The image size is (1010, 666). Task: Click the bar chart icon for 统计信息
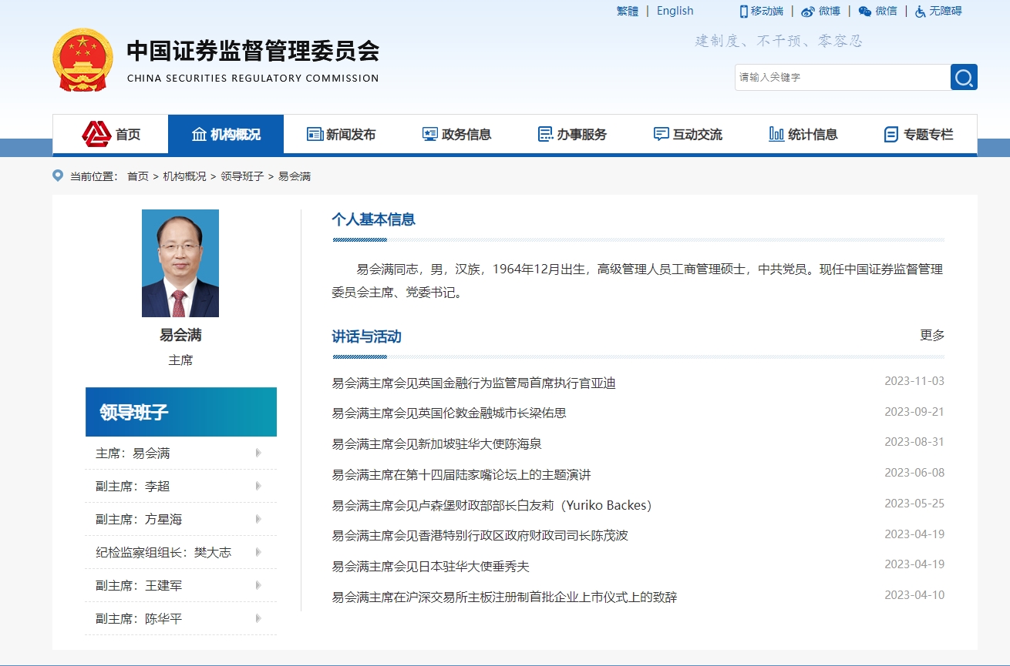776,134
